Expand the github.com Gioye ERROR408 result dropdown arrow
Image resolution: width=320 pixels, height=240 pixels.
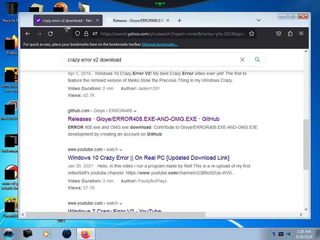135,111
